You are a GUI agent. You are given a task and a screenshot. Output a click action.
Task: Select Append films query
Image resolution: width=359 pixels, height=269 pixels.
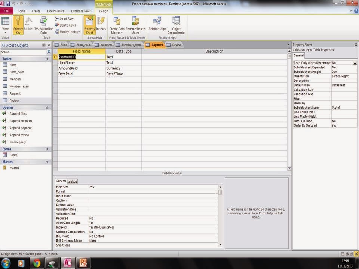click(18, 114)
